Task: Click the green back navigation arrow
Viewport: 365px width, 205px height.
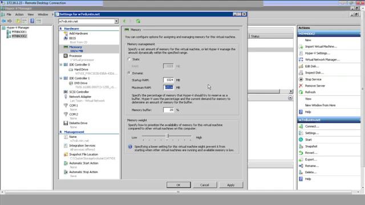Action: [x=124, y=21]
